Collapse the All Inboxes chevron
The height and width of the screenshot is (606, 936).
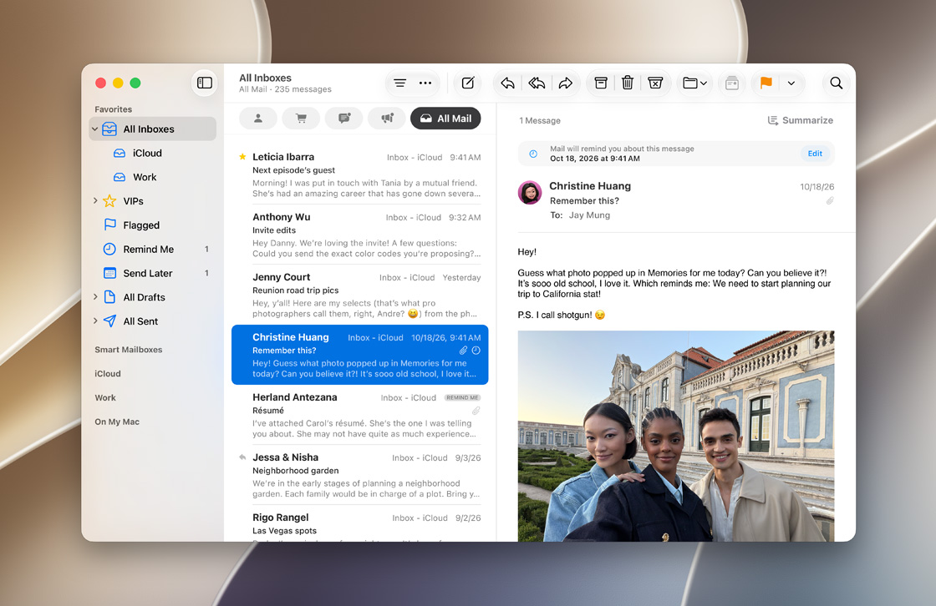(95, 129)
